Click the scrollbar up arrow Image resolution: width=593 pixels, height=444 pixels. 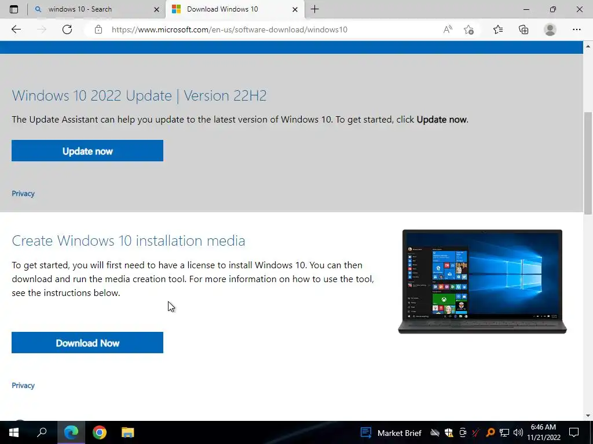[588, 46]
